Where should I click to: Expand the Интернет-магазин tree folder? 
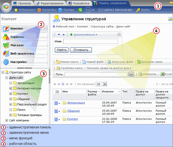pos(11,88)
